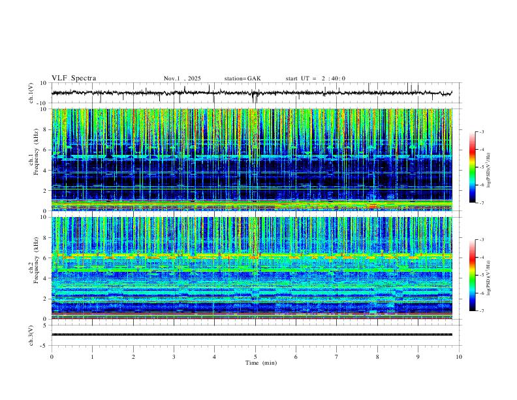Click the ch.2 spectrogram color scale bar
Viewport: 517px width, 400px height.
tap(472, 275)
